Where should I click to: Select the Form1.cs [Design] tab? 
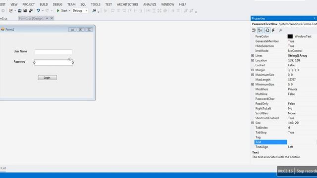pyautogui.click(x=31, y=18)
